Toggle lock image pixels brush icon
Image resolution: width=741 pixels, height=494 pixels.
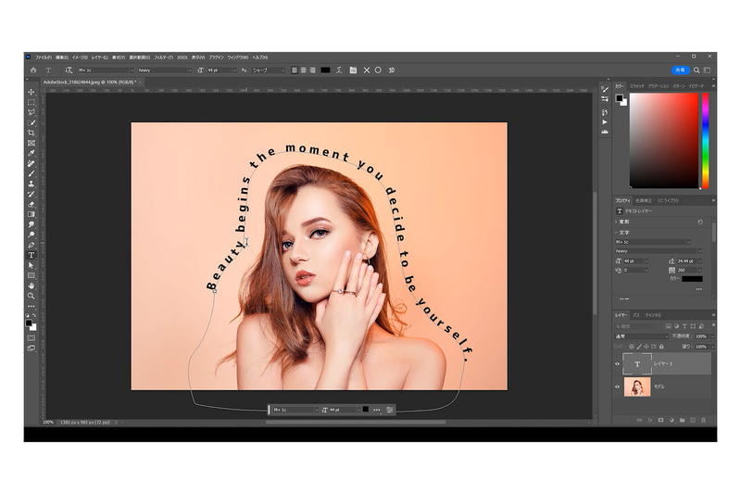coord(638,347)
